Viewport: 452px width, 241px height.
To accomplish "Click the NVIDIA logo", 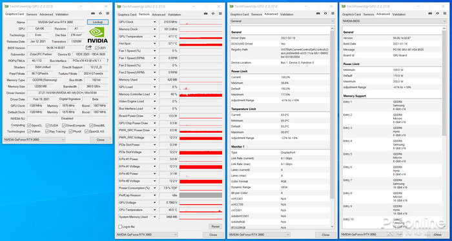I will pyautogui.click(x=98, y=35).
